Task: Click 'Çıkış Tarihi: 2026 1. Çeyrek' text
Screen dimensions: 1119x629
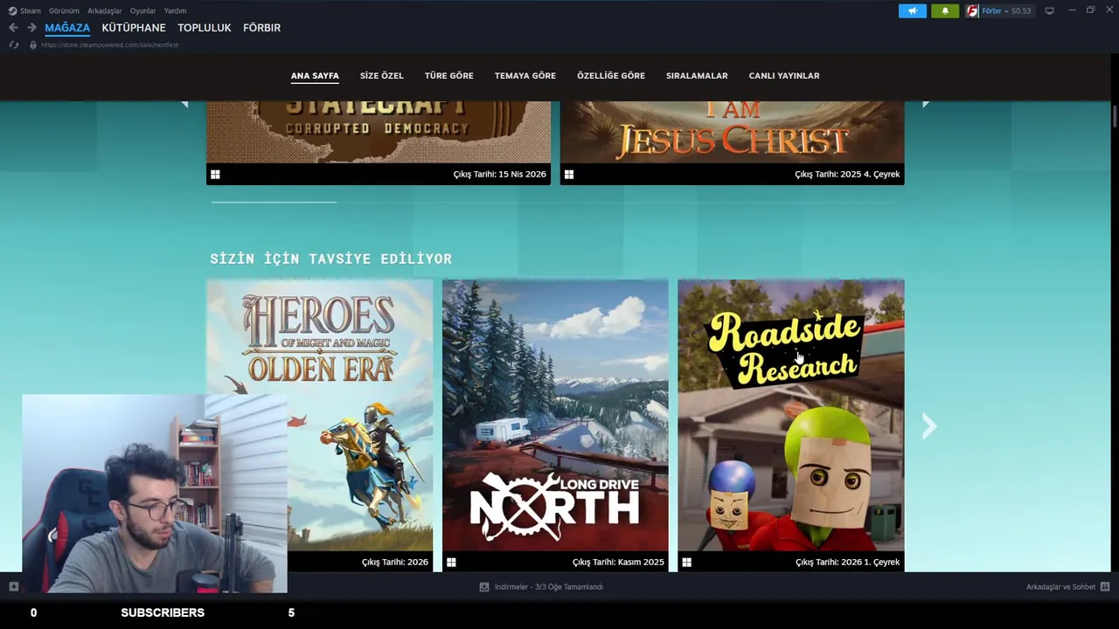Action: click(847, 562)
